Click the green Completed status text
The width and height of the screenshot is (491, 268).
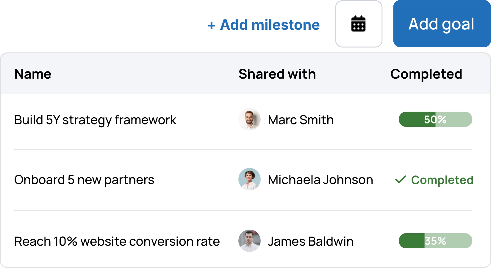[442, 180]
